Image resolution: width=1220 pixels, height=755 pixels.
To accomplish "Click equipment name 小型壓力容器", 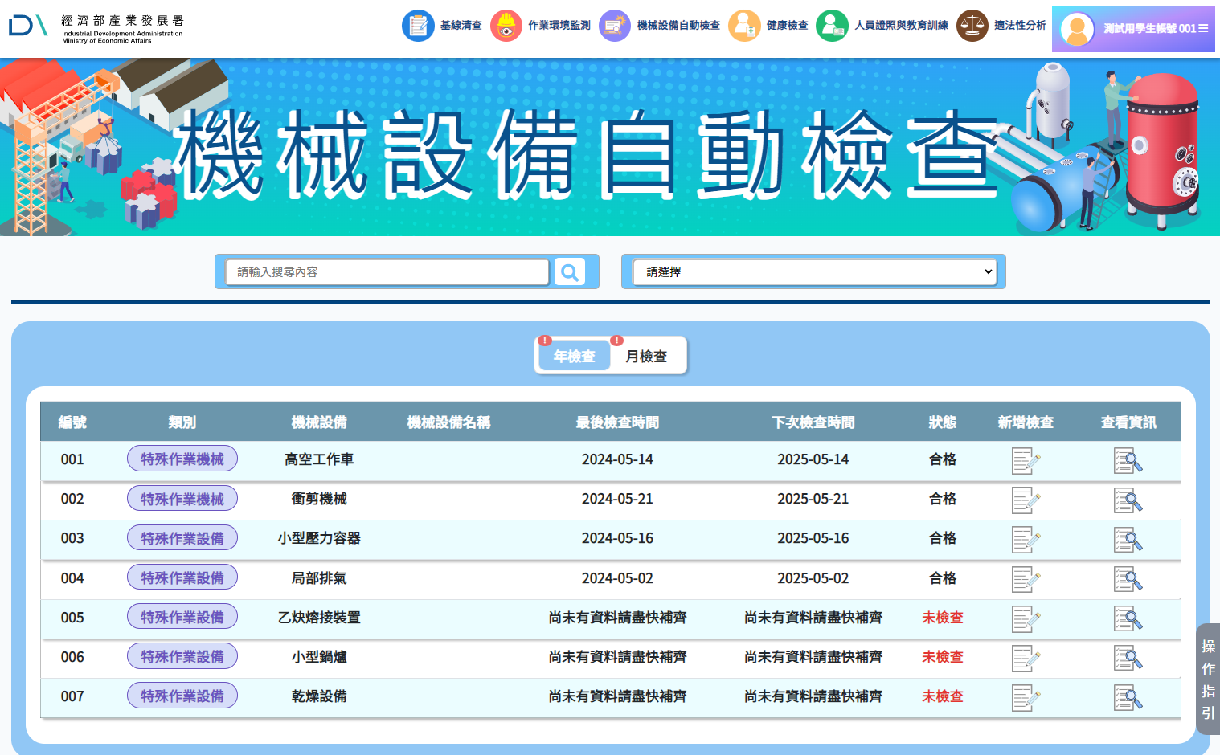I will pos(319,538).
